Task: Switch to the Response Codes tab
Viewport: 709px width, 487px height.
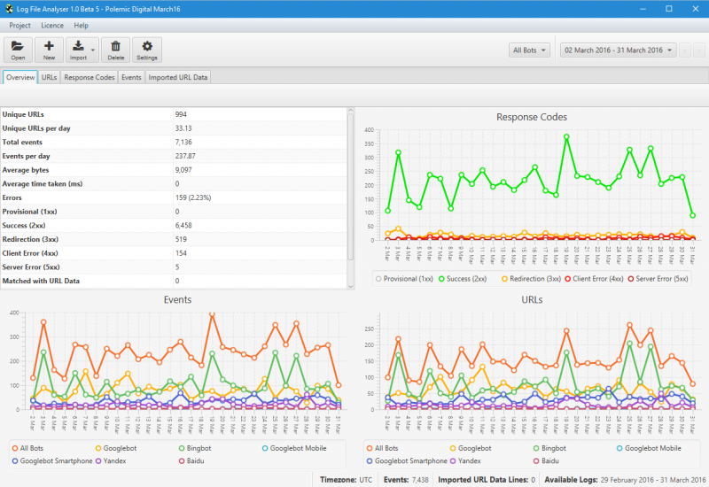Action: [x=90, y=77]
